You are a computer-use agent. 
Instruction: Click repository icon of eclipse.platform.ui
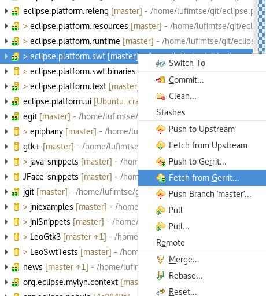click(16, 101)
